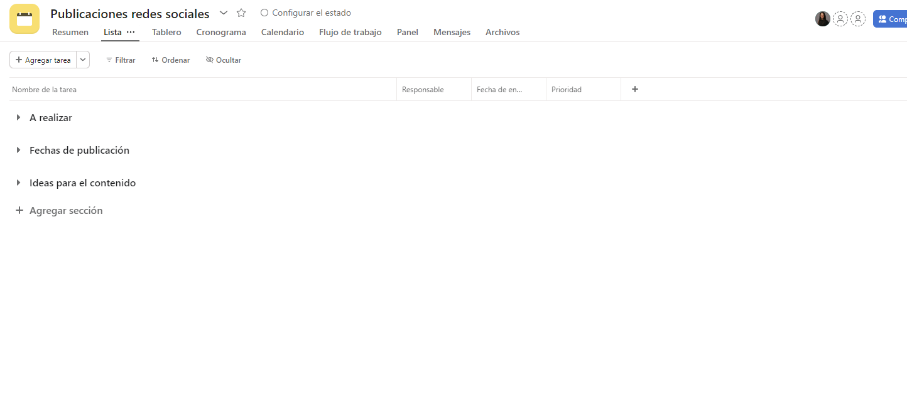This screenshot has width=907, height=399.
Task: Click Ideas para el contenido title
Action: pos(83,183)
